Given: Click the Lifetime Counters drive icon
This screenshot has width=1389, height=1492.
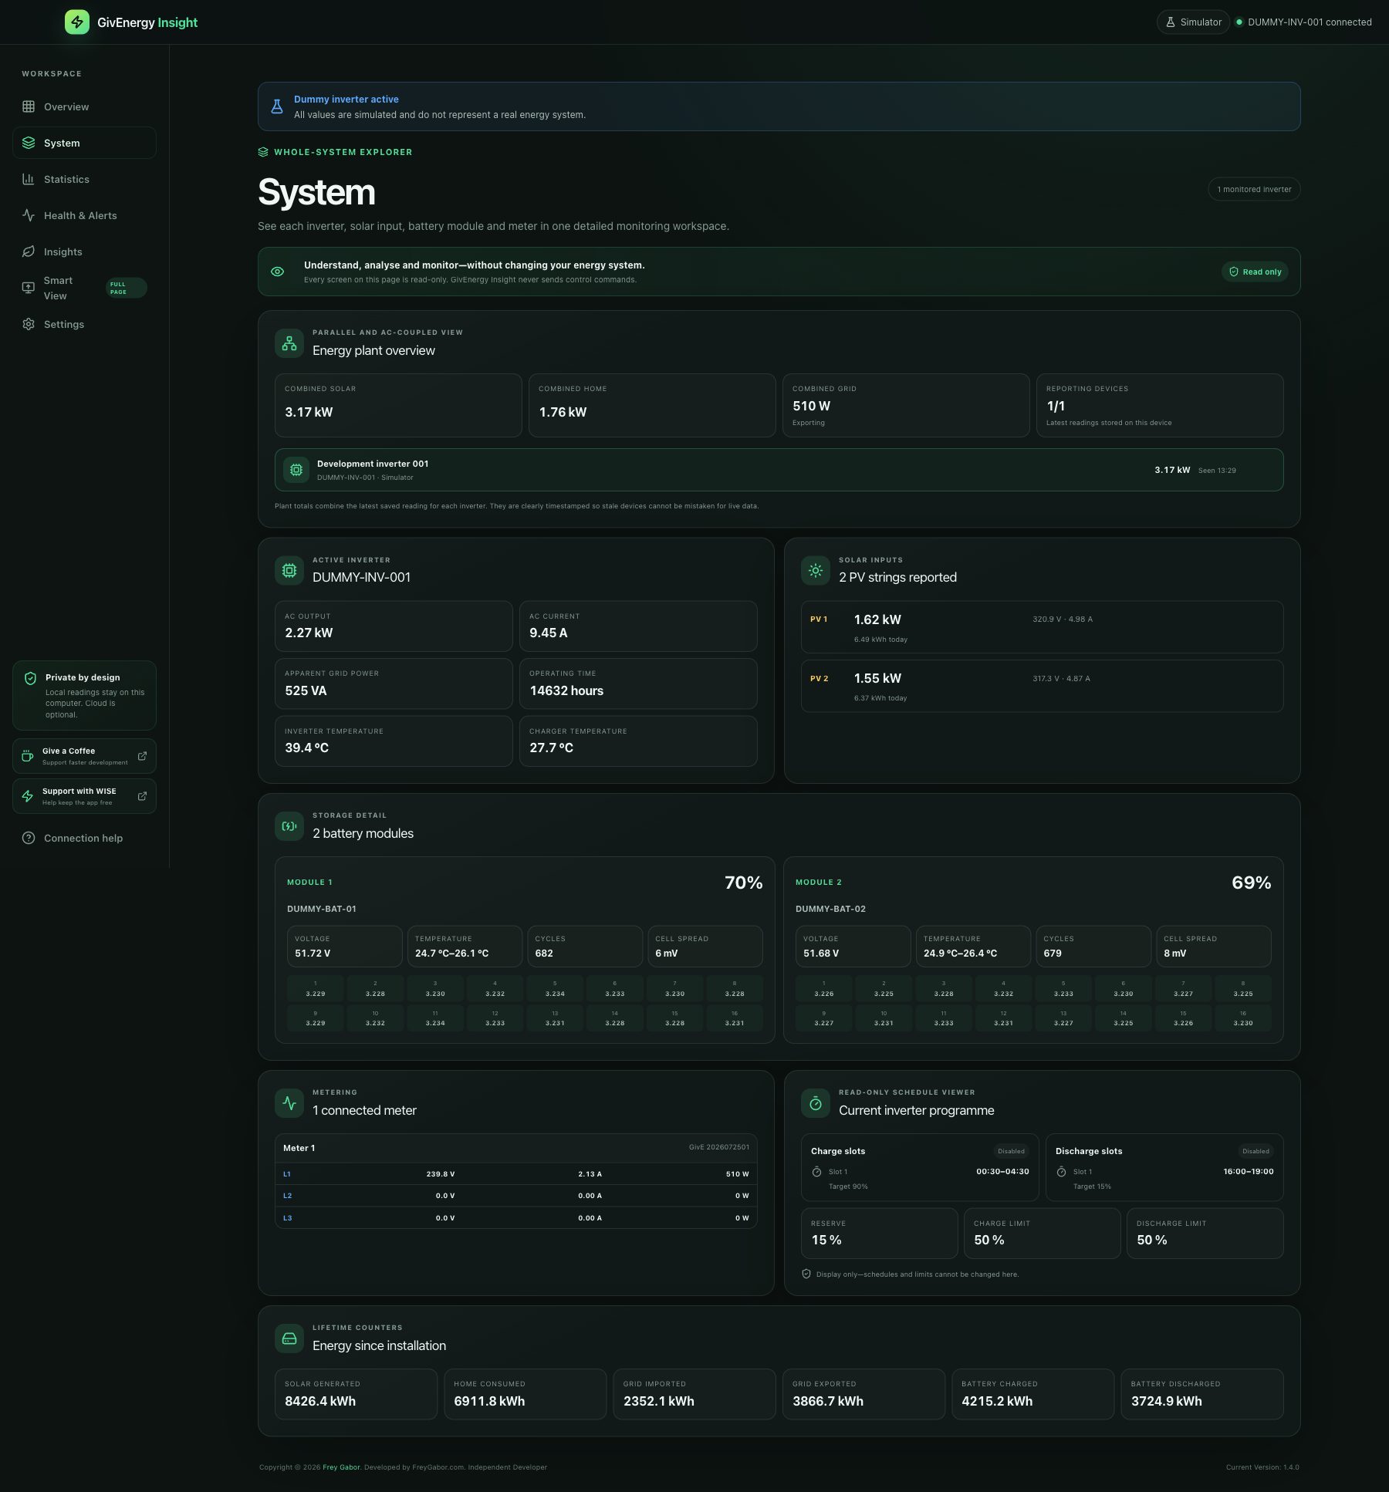Looking at the screenshot, I should pyautogui.click(x=289, y=1338).
